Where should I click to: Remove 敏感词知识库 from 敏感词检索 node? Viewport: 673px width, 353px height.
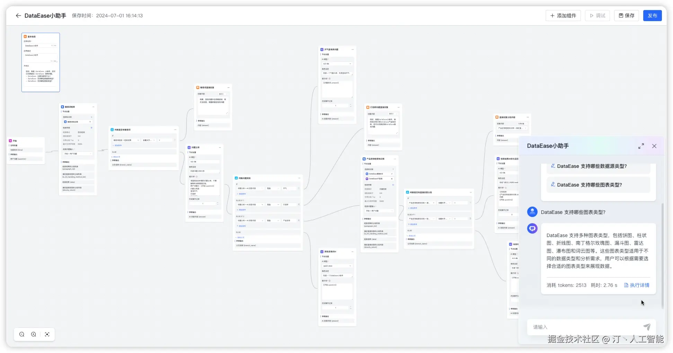click(90, 122)
